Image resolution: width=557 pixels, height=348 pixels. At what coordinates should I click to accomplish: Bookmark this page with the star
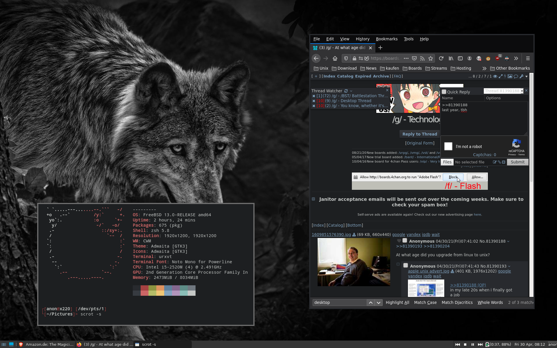tap(431, 58)
